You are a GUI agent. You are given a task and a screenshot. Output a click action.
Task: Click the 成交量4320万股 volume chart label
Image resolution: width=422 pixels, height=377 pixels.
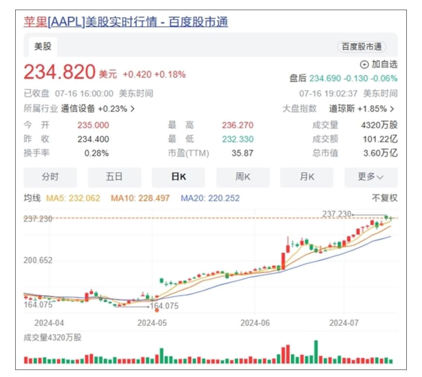click(x=52, y=338)
